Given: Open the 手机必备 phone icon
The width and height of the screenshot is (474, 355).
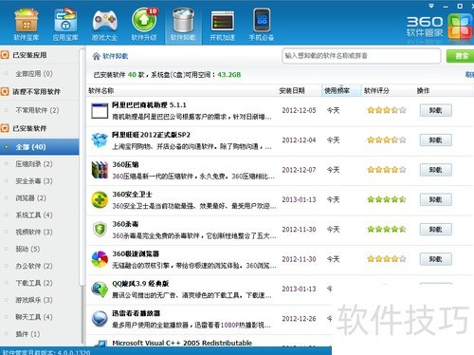Looking at the screenshot, I should [x=262, y=25].
